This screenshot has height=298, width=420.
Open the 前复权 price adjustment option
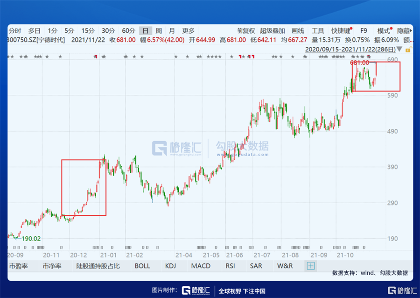[246, 31]
